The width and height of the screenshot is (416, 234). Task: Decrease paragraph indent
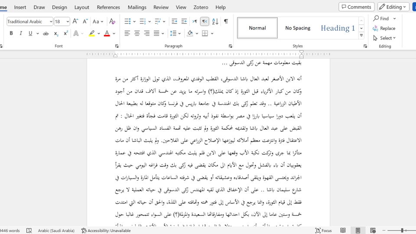pos(174,22)
